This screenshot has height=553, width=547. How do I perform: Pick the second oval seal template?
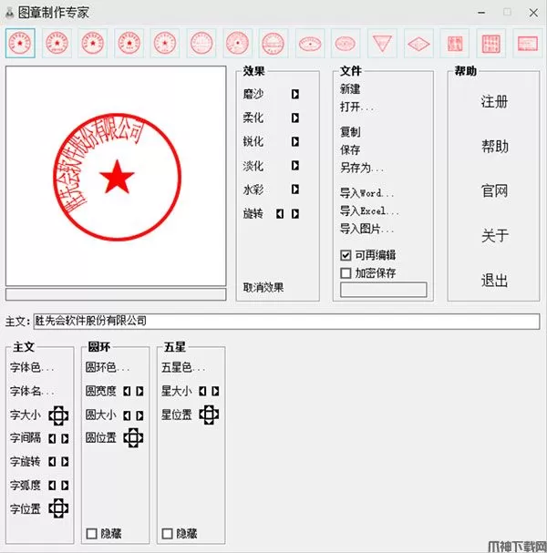tap(346, 44)
